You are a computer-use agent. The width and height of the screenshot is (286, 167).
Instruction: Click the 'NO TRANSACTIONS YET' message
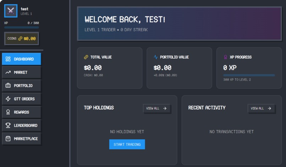click(x=232, y=132)
